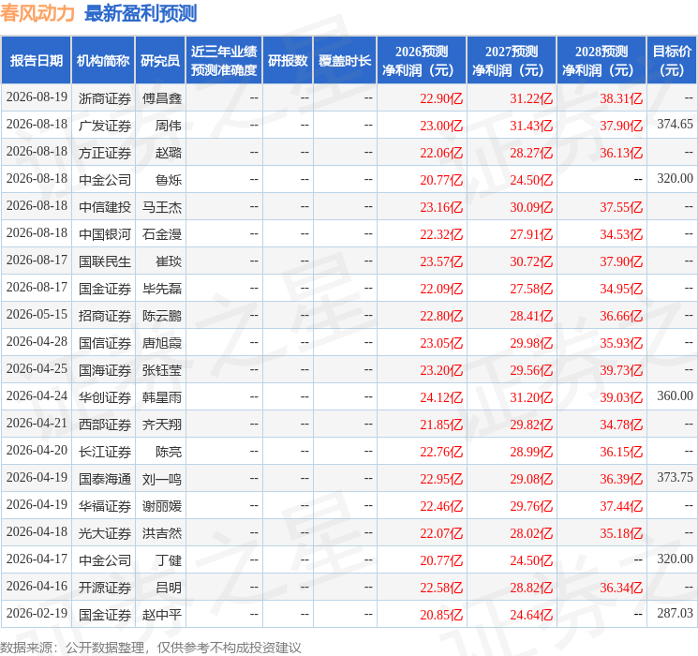Select analyst 唐旭霞
Screen dimensions: 698x656
coord(161,343)
